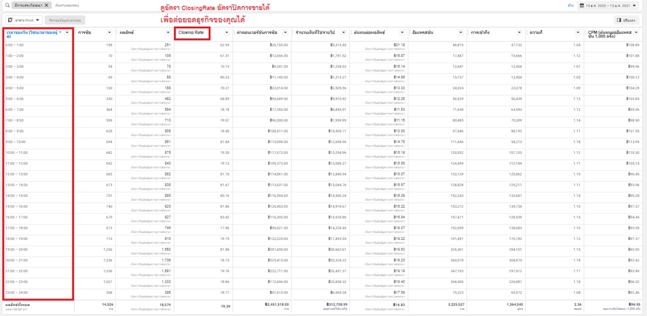Open the ความถี่ column dropdown arrow

pos(578,32)
